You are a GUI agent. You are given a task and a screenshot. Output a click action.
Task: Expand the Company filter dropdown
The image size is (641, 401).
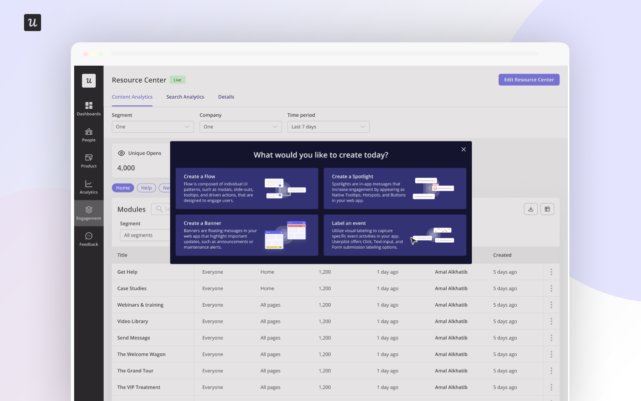point(240,126)
